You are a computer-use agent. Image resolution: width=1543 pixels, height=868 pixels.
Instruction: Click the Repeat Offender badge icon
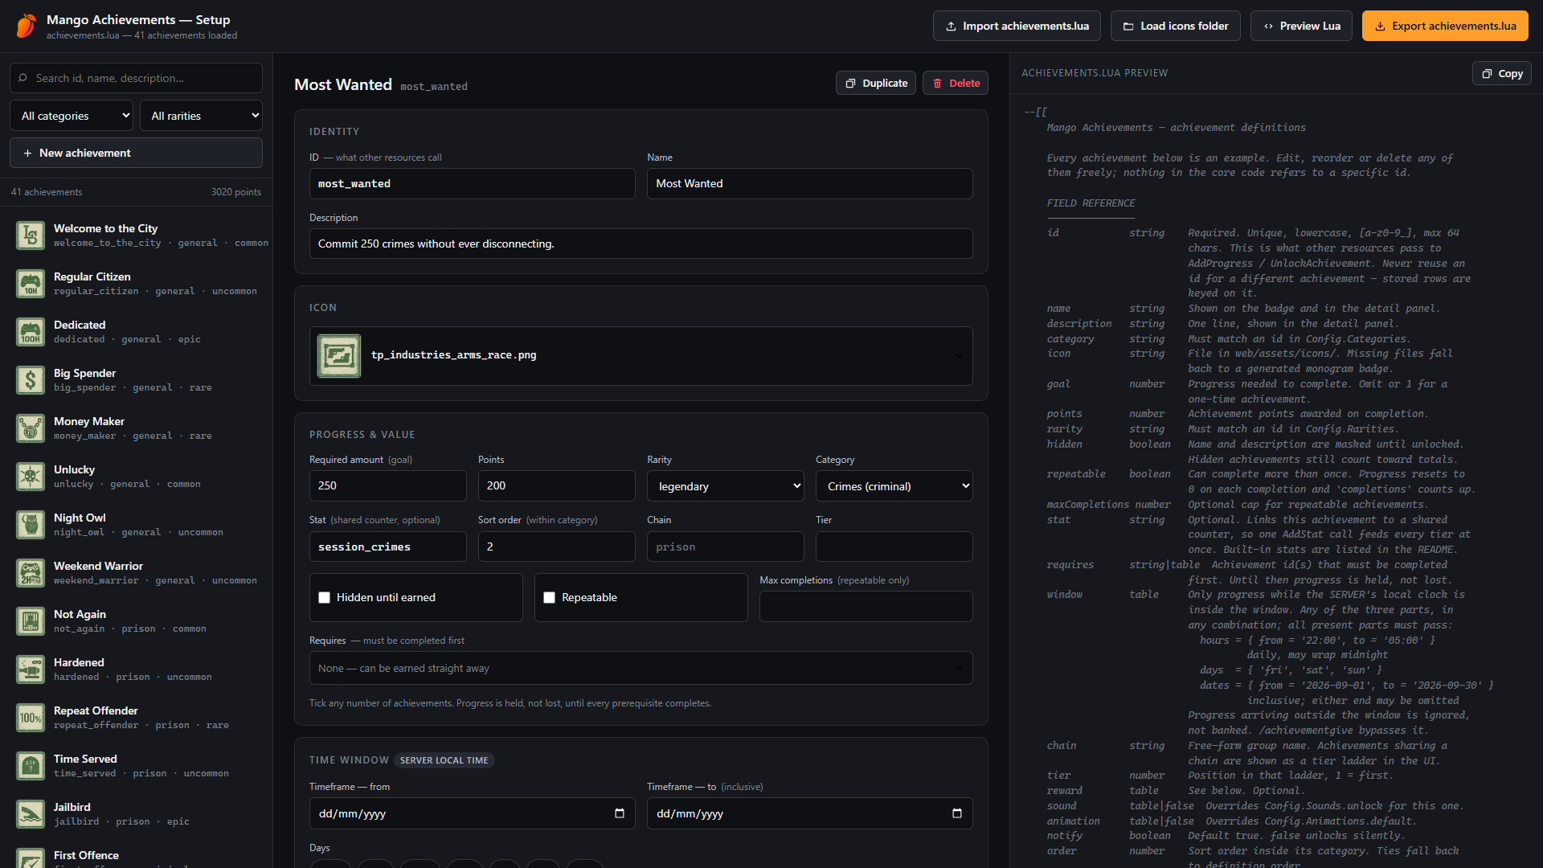31,718
